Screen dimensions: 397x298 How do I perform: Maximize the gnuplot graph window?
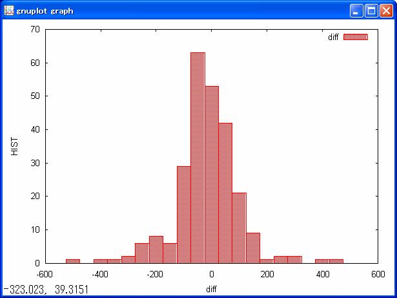[x=371, y=10]
